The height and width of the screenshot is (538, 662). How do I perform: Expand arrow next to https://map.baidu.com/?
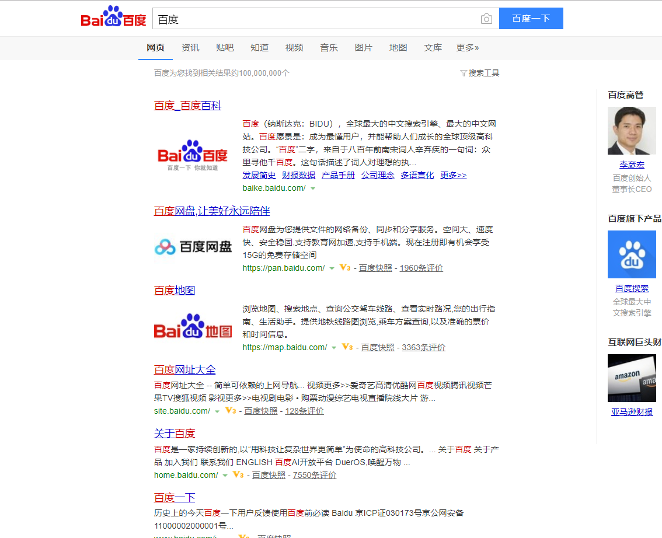(334, 348)
